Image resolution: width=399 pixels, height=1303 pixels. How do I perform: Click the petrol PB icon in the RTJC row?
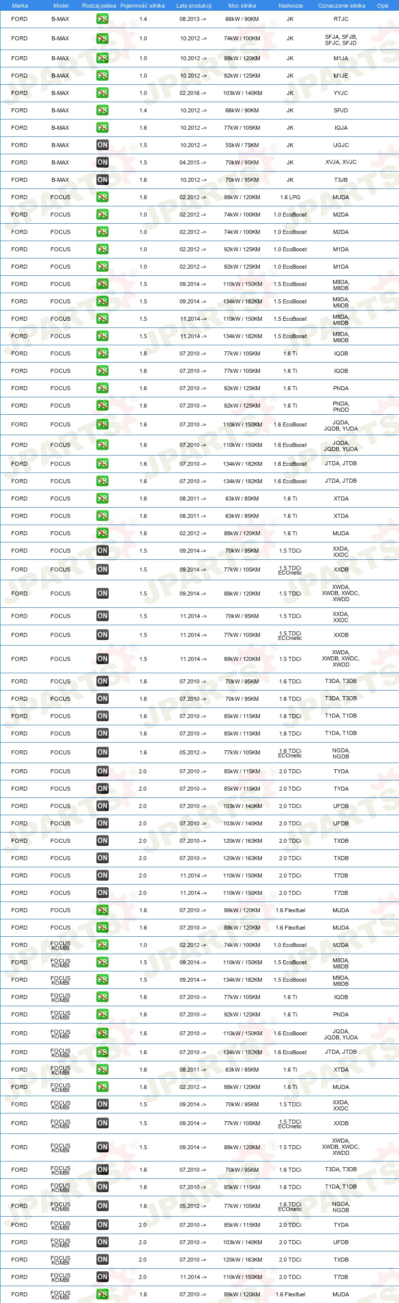coord(102,19)
